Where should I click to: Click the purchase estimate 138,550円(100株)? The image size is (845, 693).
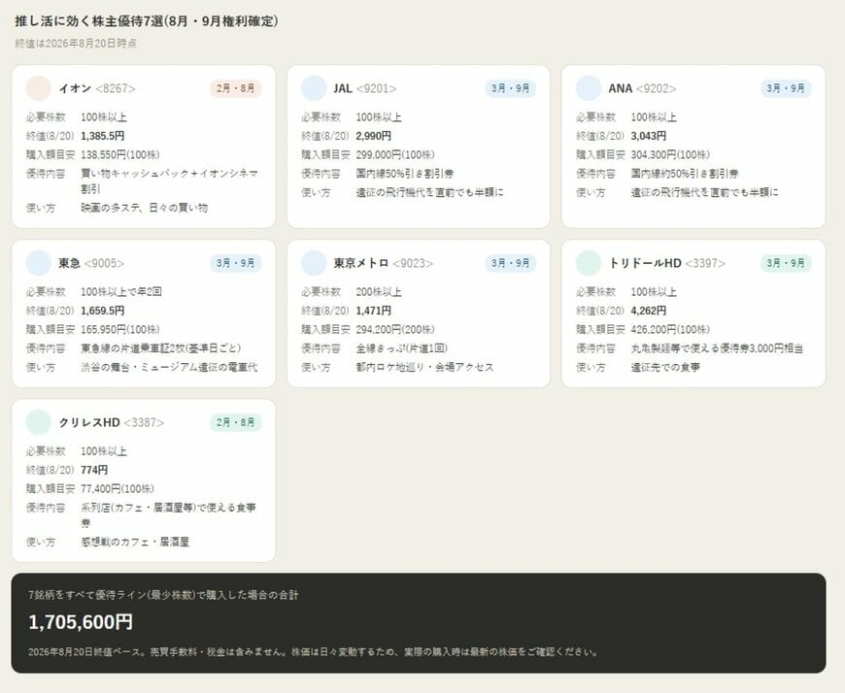[120, 155]
